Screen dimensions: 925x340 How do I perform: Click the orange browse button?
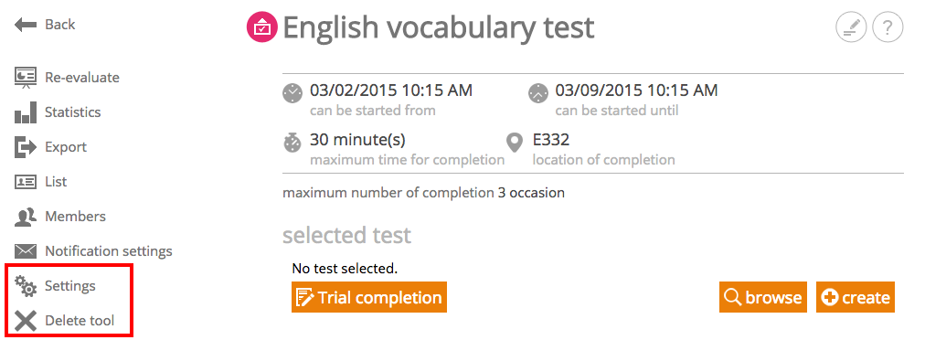click(x=763, y=297)
